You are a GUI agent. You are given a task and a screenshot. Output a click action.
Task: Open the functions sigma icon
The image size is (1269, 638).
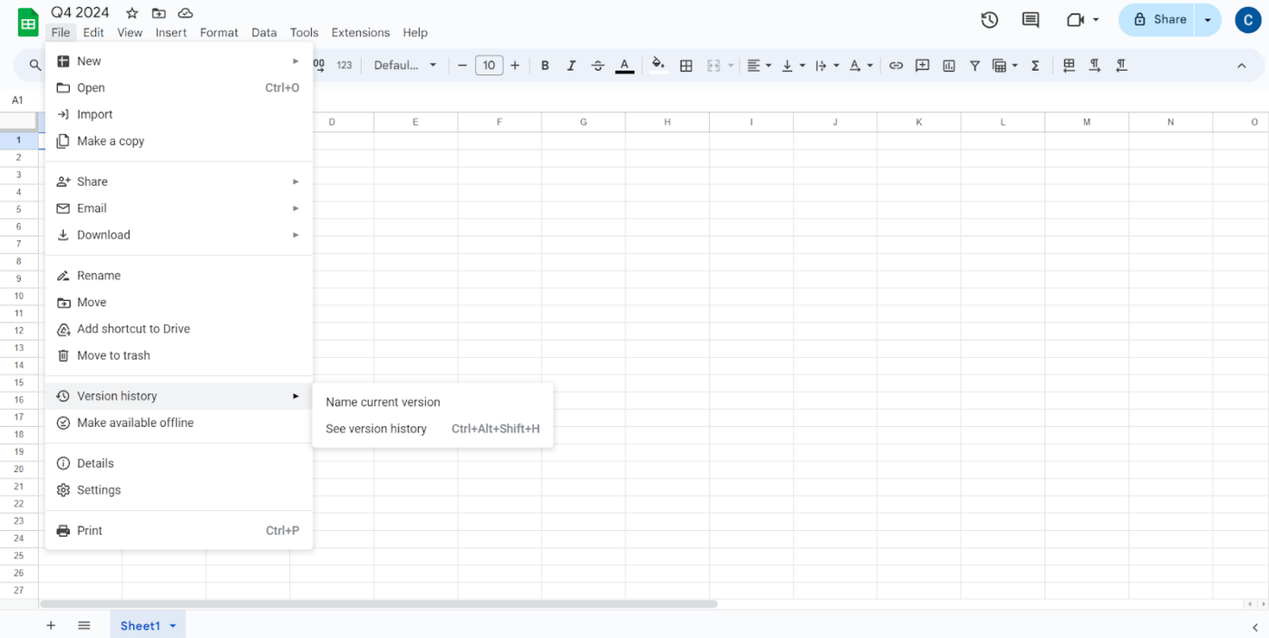[x=1034, y=65]
